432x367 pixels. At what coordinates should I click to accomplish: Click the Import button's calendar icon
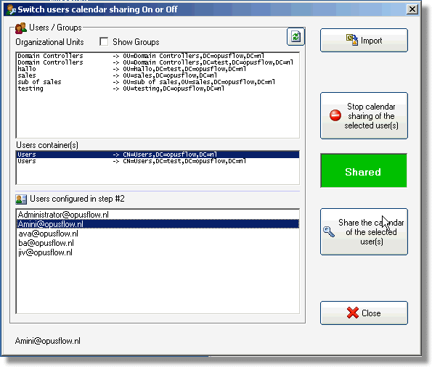pos(352,40)
